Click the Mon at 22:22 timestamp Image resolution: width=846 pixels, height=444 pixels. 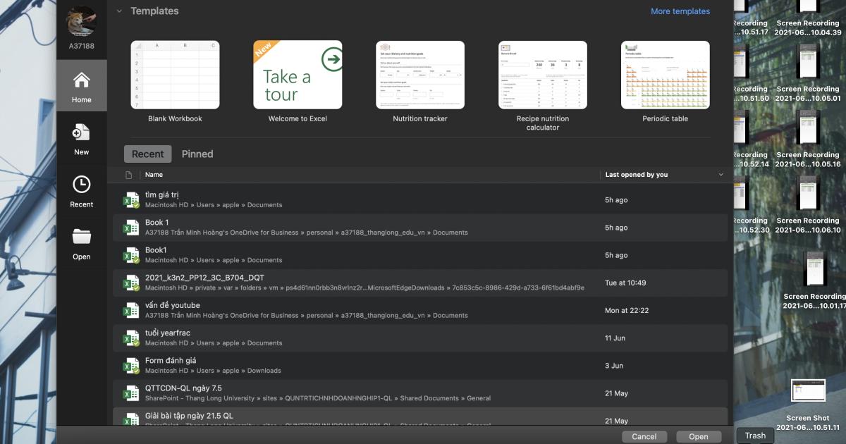pos(627,310)
